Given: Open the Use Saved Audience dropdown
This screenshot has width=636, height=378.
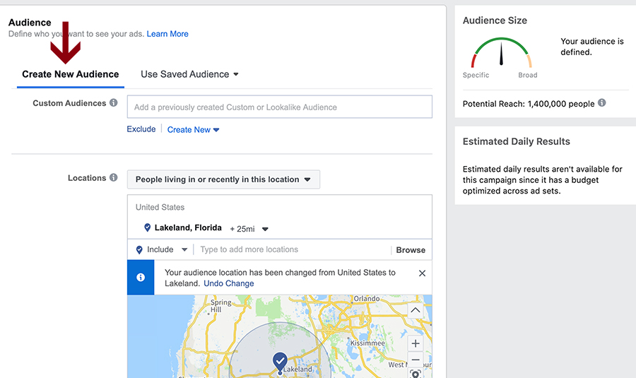Looking at the screenshot, I should click(189, 74).
